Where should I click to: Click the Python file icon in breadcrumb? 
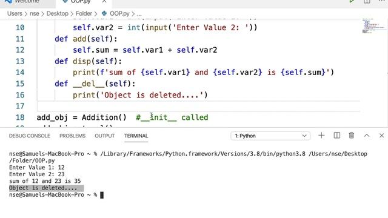point(104,13)
